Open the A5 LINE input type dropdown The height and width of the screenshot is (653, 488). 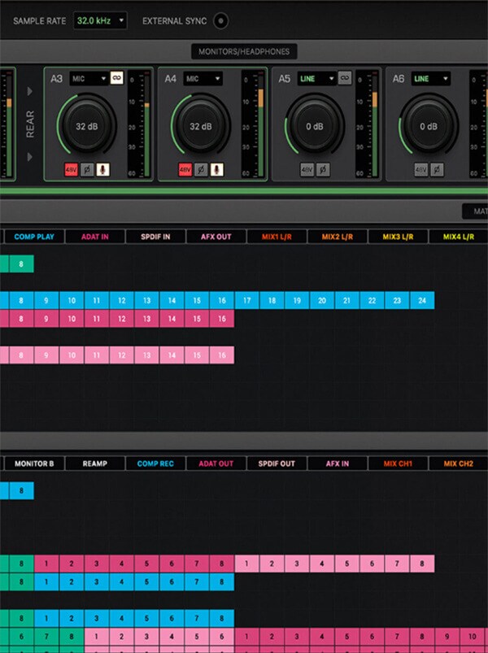tap(316, 78)
